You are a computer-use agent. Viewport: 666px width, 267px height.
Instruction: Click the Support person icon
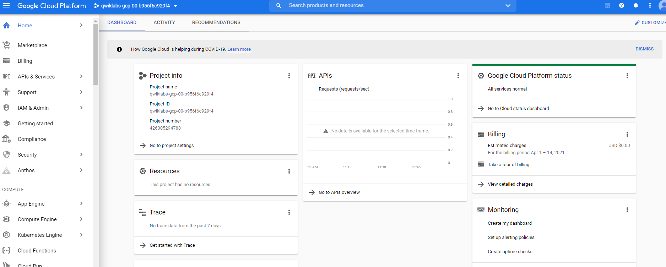point(6,92)
